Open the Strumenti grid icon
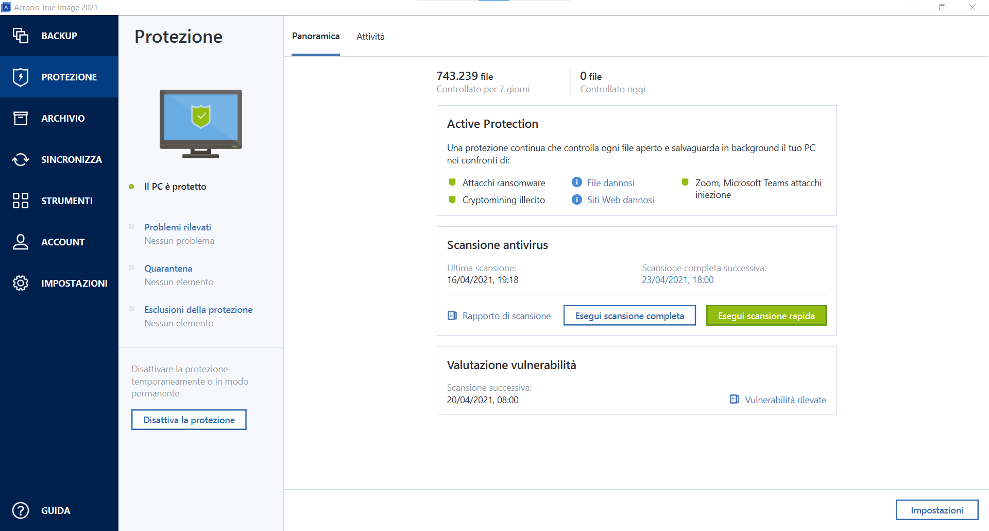The height and width of the screenshot is (531, 989). click(21, 201)
